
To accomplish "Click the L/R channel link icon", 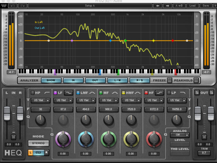I will pyautogui.click(x=38, y=152).
